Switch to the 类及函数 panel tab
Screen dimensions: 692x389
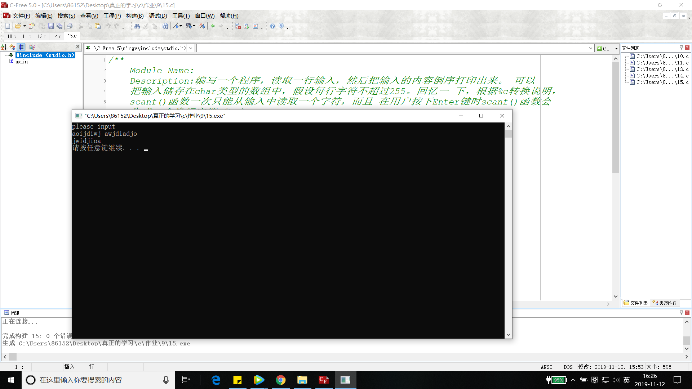pos(665,303)
